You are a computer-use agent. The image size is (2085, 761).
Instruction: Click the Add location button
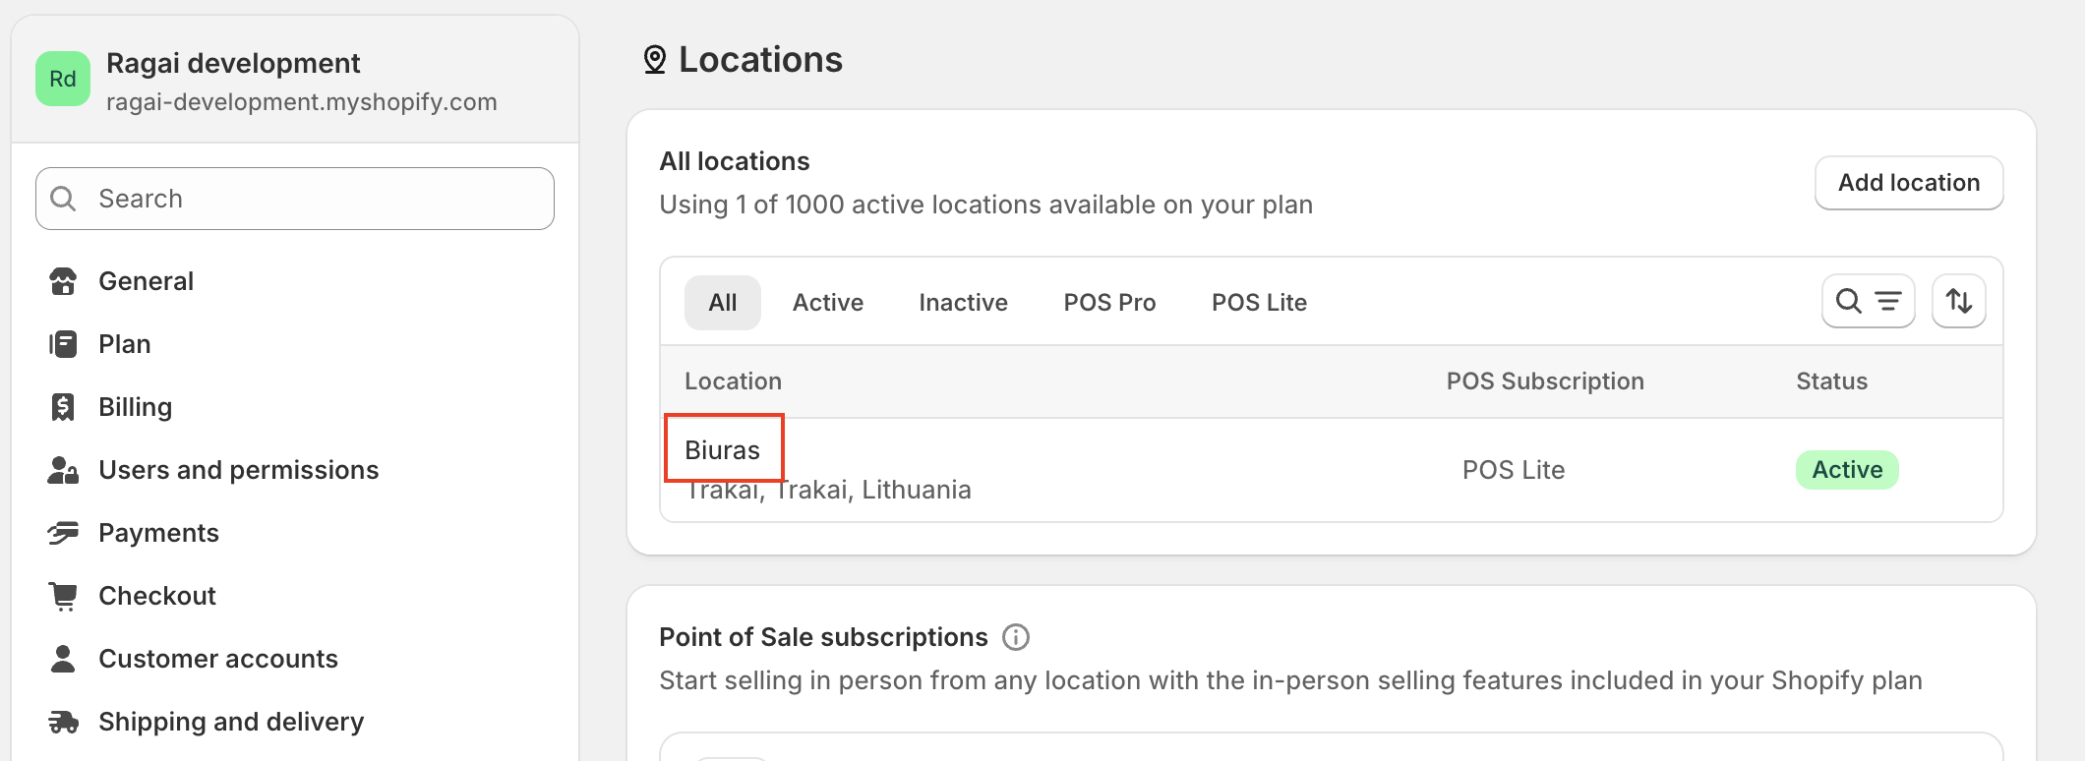[x=1908, y=183]
